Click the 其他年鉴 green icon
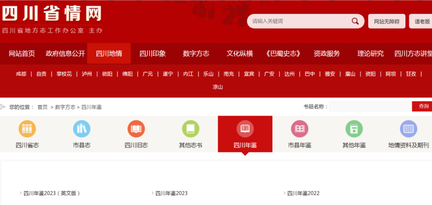The image size is (432, 205). pyautogui.click(x=354, y=129)
